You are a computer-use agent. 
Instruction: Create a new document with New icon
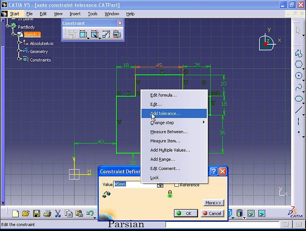[x=15, y=214]
